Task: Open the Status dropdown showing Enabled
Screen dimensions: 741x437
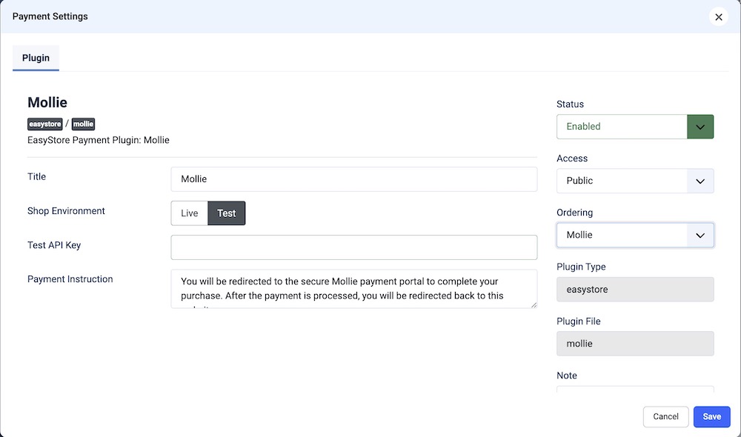Action: pos(622,127)
